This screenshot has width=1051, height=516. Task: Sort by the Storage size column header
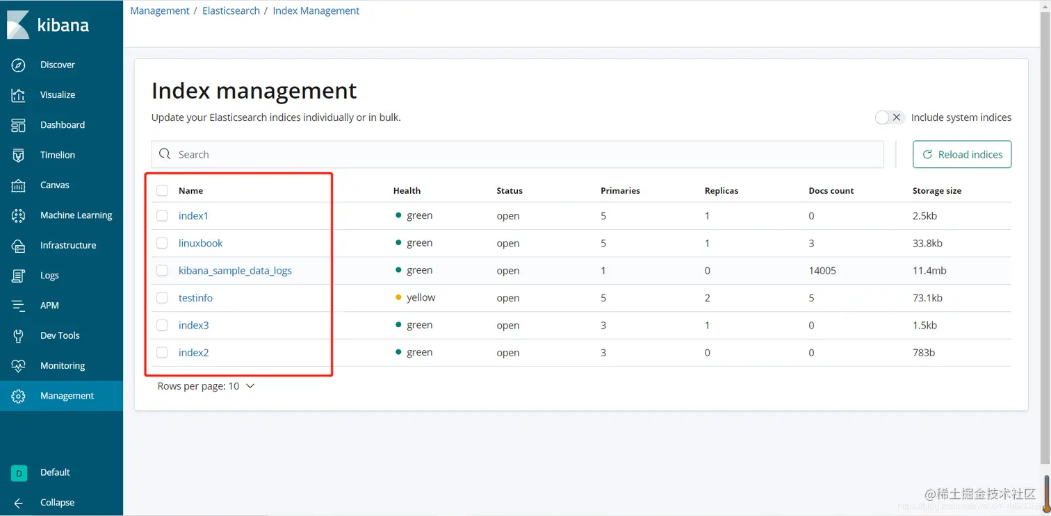937,190
